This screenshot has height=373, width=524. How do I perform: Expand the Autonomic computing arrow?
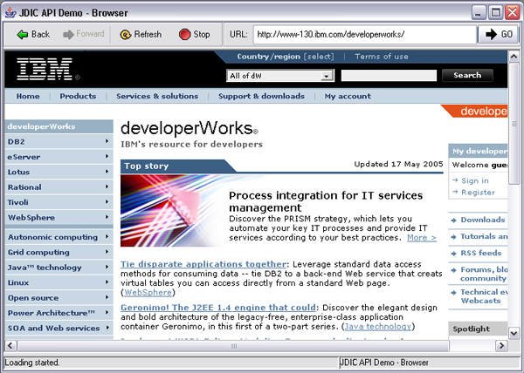point(107,237)
